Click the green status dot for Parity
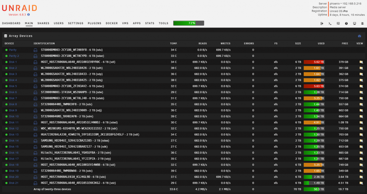The width and height of the screenshot is (367, 194). [7, 50]
